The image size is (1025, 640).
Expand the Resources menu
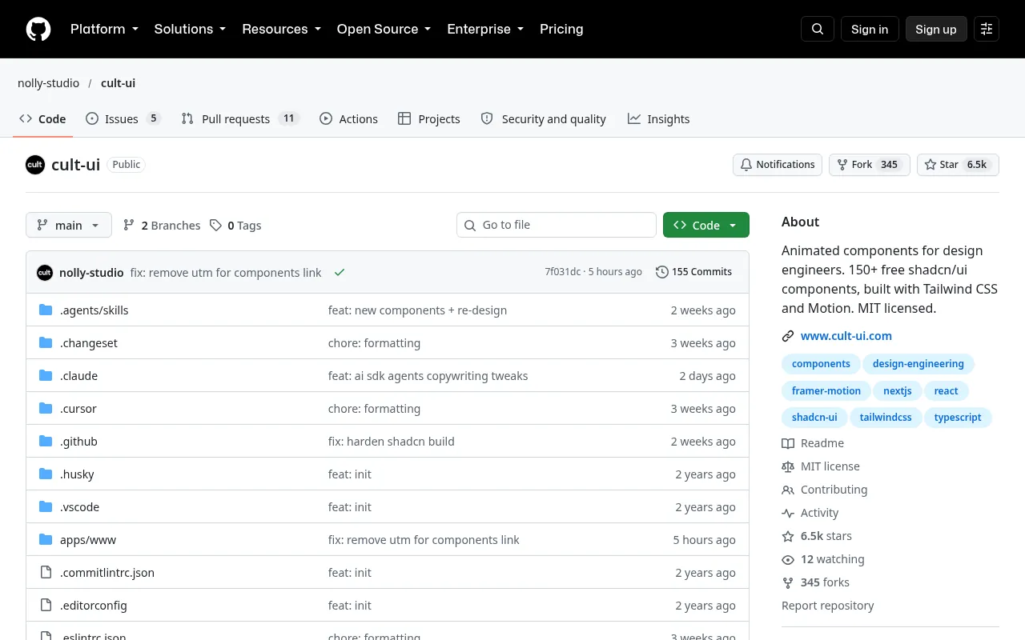click(x=281, y=29)
